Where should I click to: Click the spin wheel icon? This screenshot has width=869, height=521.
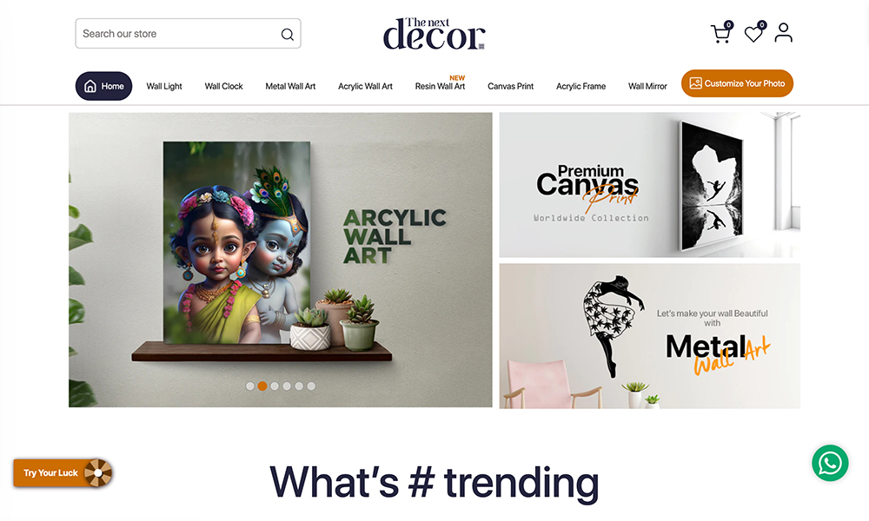(98, 473)
